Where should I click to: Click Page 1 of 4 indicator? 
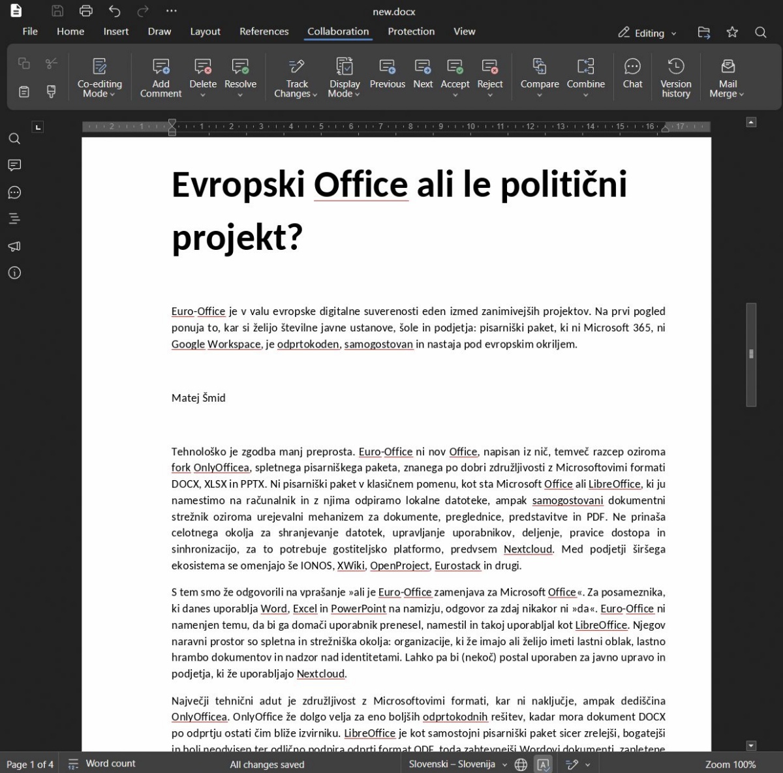tap(30, 765)
